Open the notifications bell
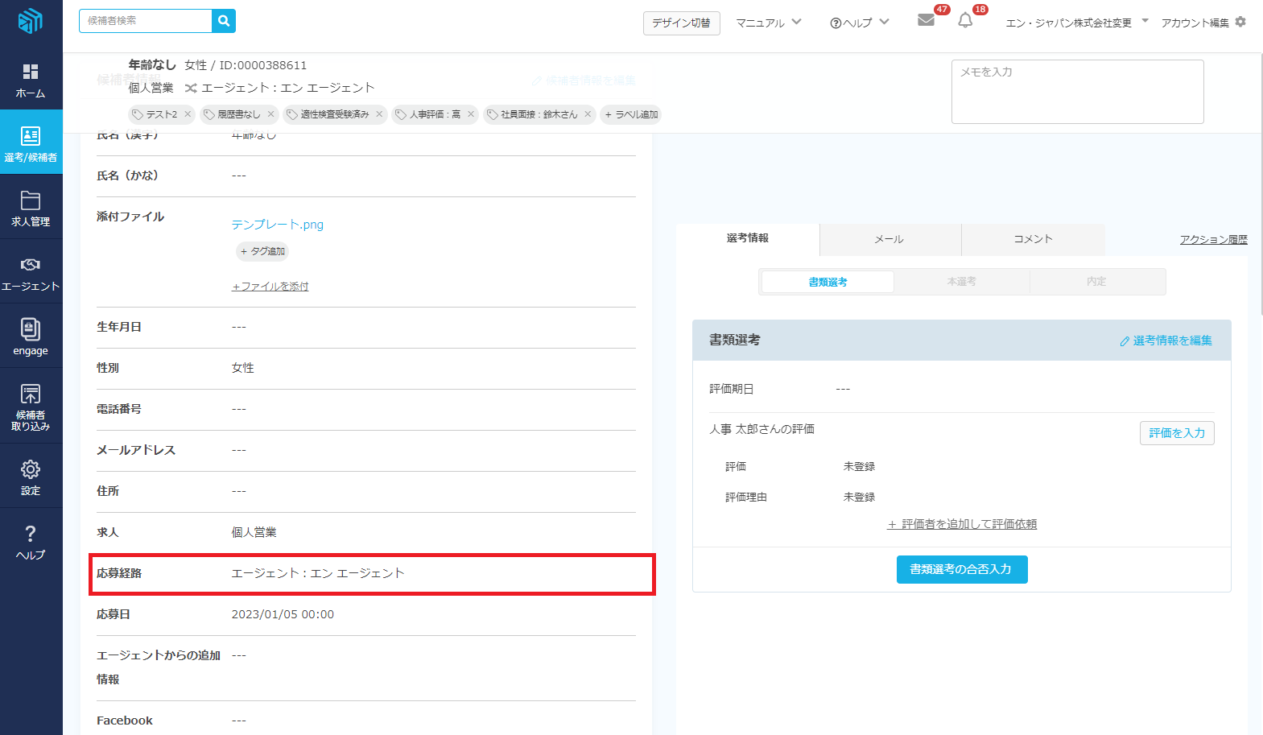 965,21
